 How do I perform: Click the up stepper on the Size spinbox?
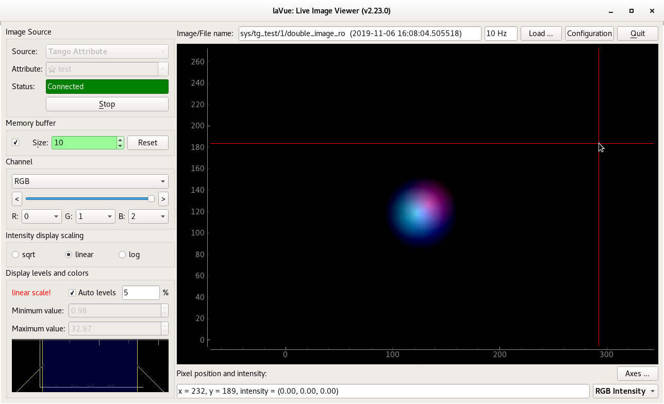click(x=120, y=140)
